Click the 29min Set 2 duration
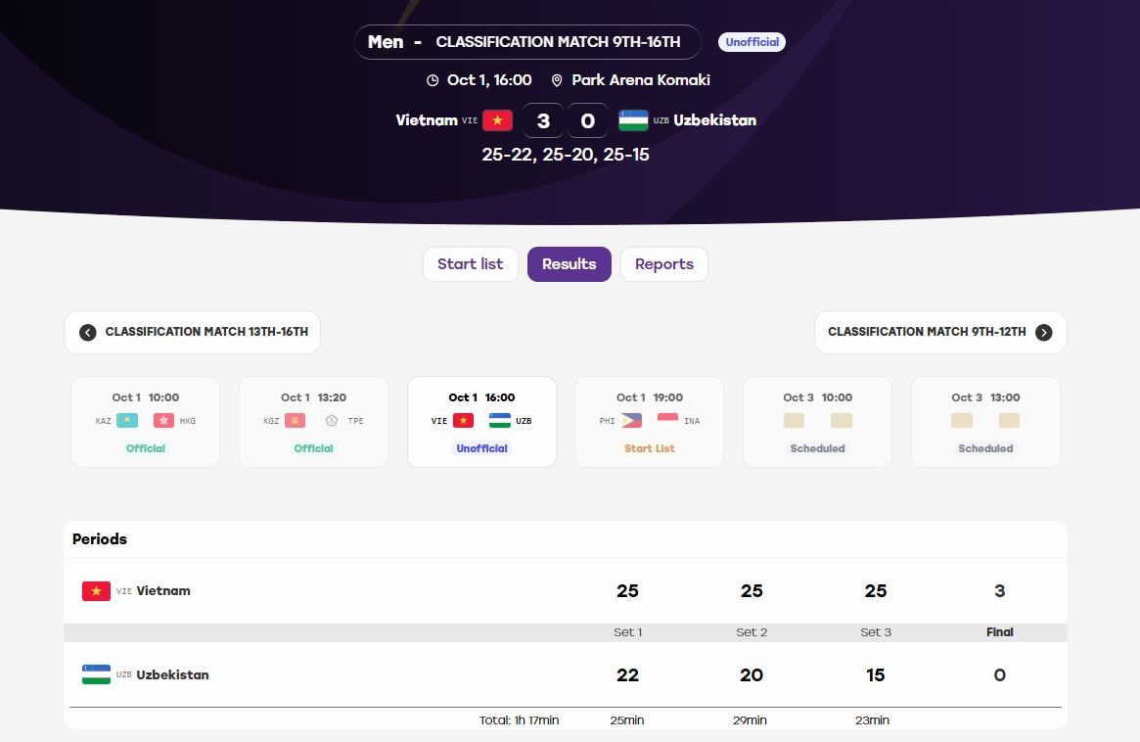This screenshot has width=1140, height=742. [x=750, y=720]
